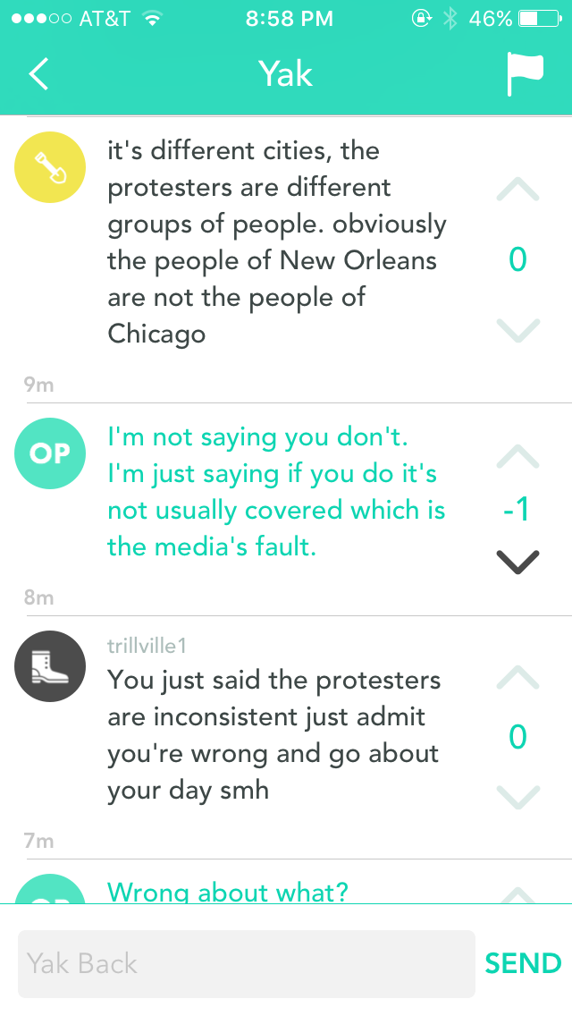572x1016 pixels.
Task: Tap the Wi-Fi icon in status bar
Action: 153,18
